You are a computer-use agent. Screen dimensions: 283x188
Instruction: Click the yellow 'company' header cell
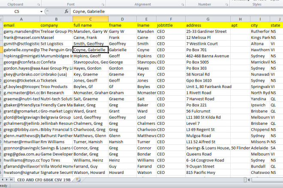click(56, 25)
